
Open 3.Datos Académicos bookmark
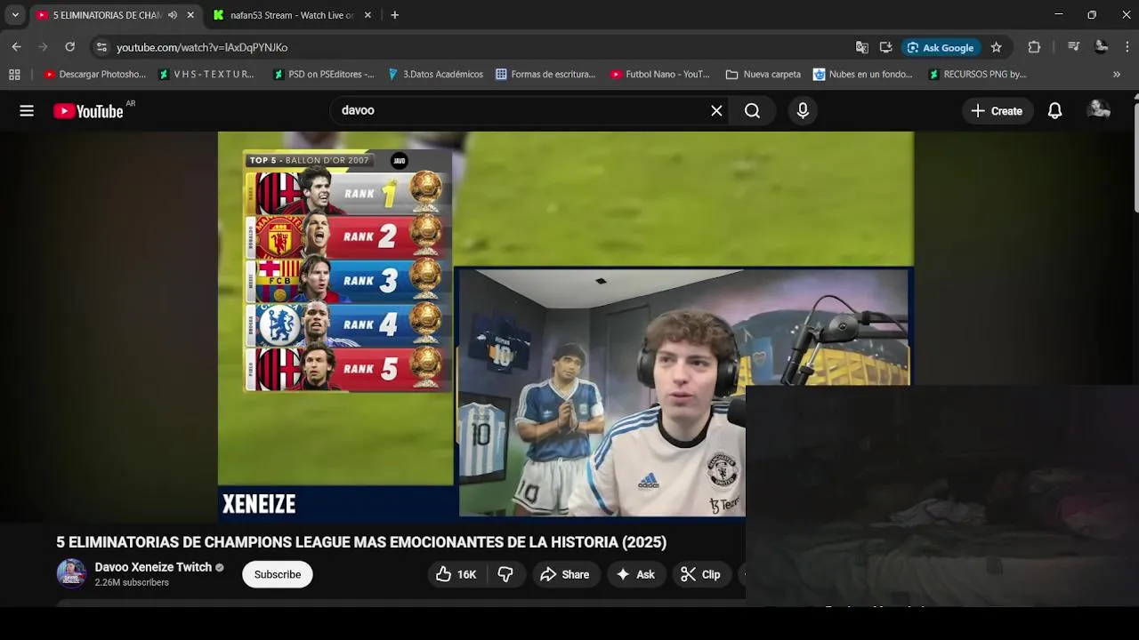pyautogui.click(x=436, y=75)
